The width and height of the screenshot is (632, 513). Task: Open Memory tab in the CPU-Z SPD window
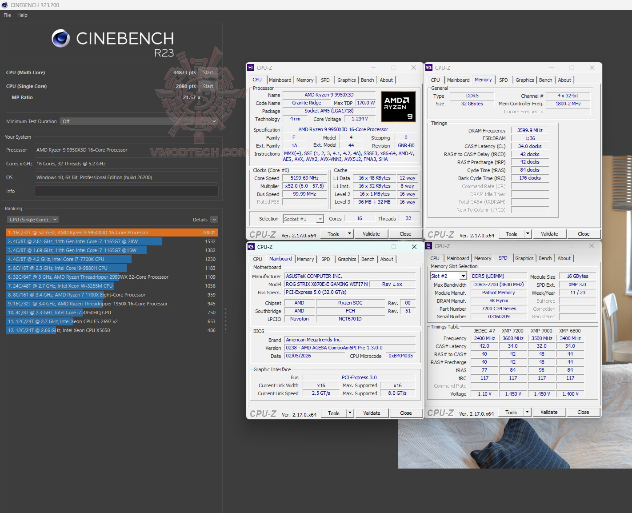coord(483,258)
